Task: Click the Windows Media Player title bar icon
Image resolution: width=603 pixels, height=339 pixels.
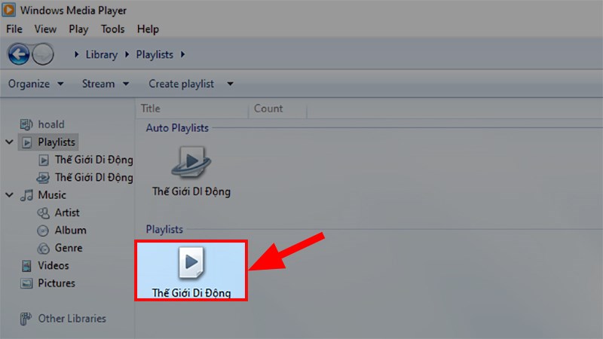Action: pyautogui.click(x=8, y=10)
